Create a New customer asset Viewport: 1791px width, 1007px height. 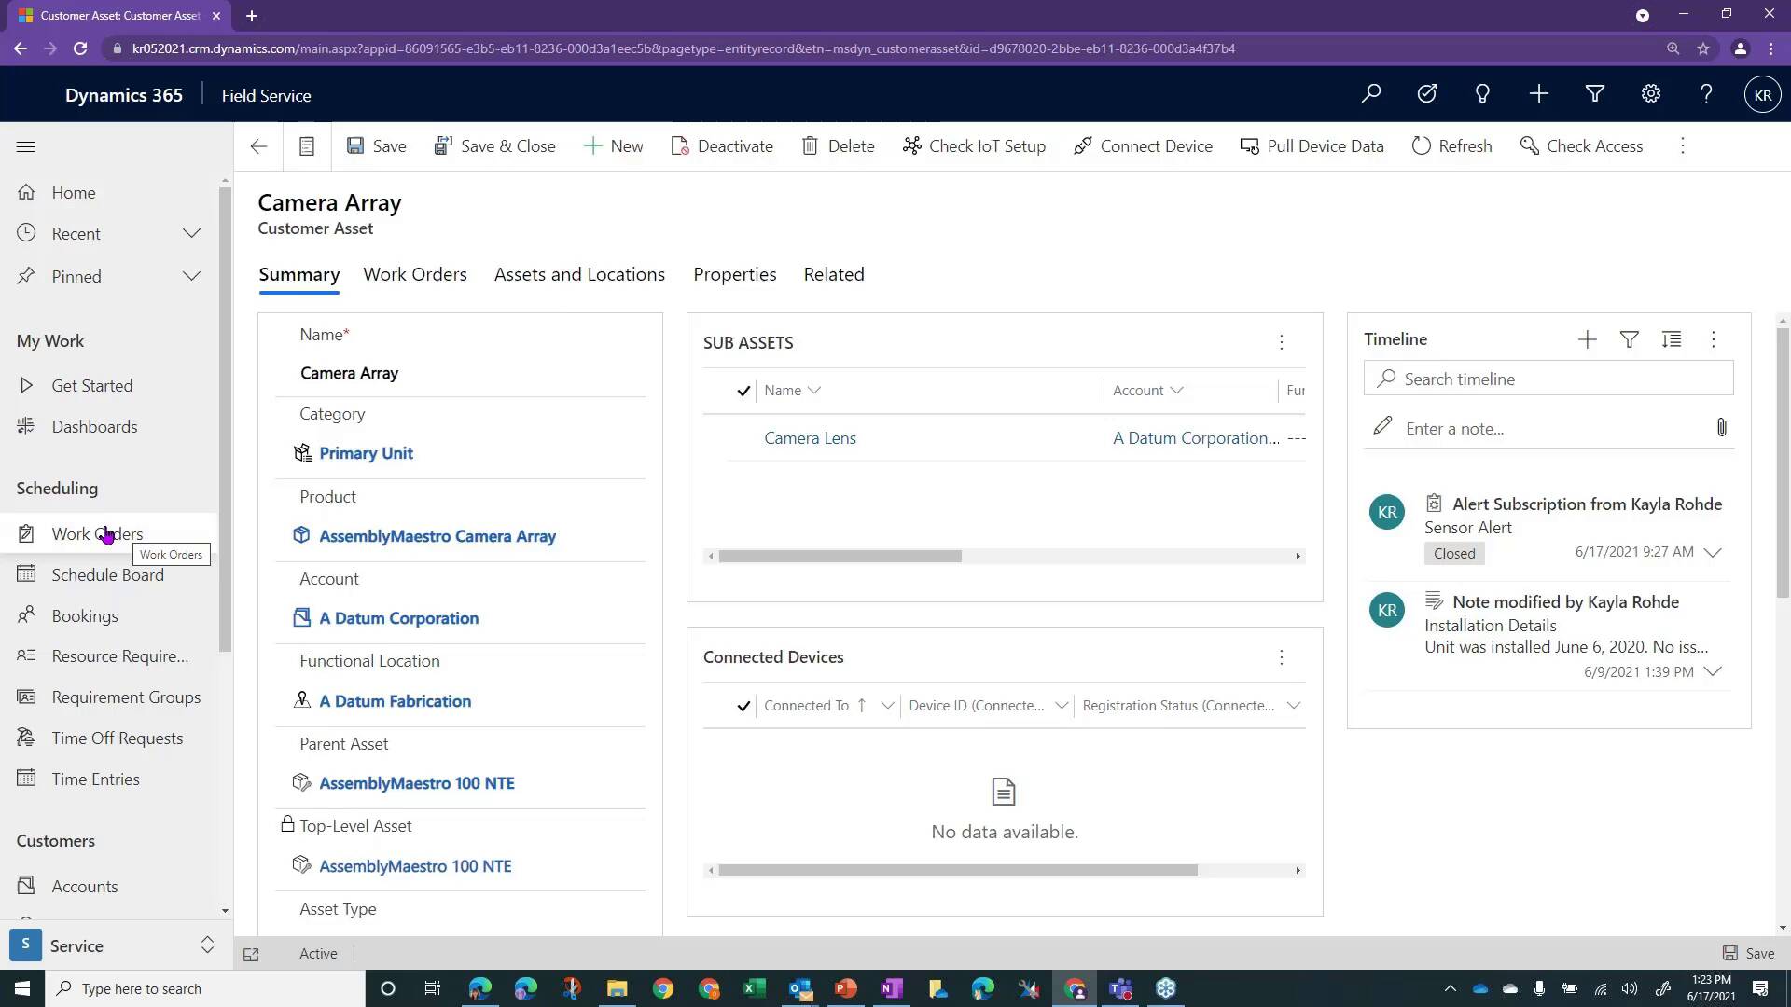pos(613,145)
